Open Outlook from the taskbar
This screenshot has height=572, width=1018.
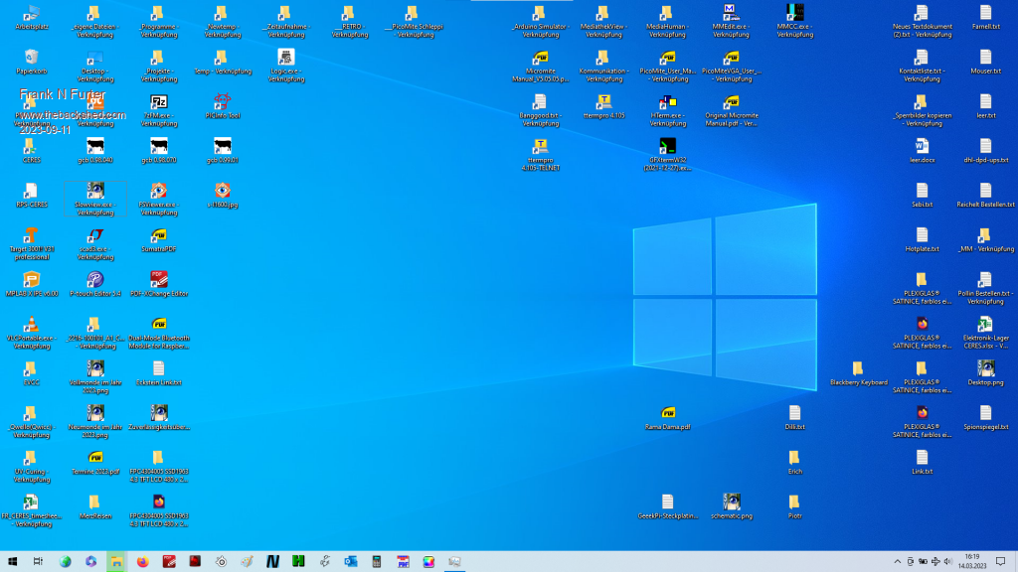(351, 562)
